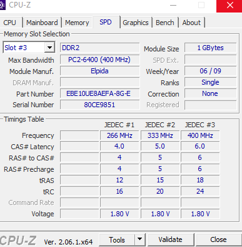Viewport: 242px width, 247px height.
Task: Switch to the Memory tab
Action: tap(77, 23)
